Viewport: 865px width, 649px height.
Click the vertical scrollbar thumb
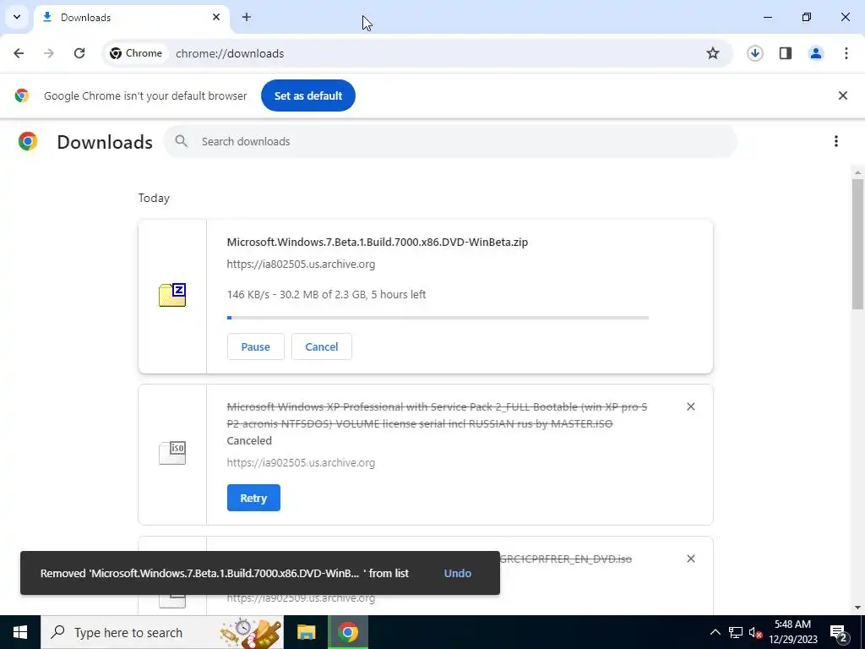pos(857,244)
